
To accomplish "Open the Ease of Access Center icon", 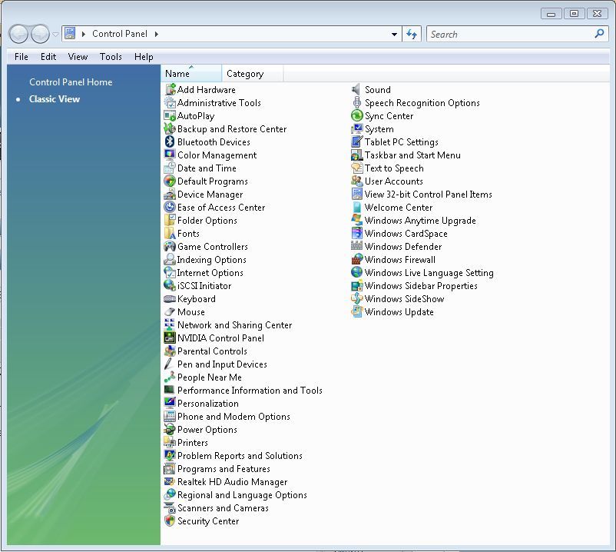I will 170,208.
